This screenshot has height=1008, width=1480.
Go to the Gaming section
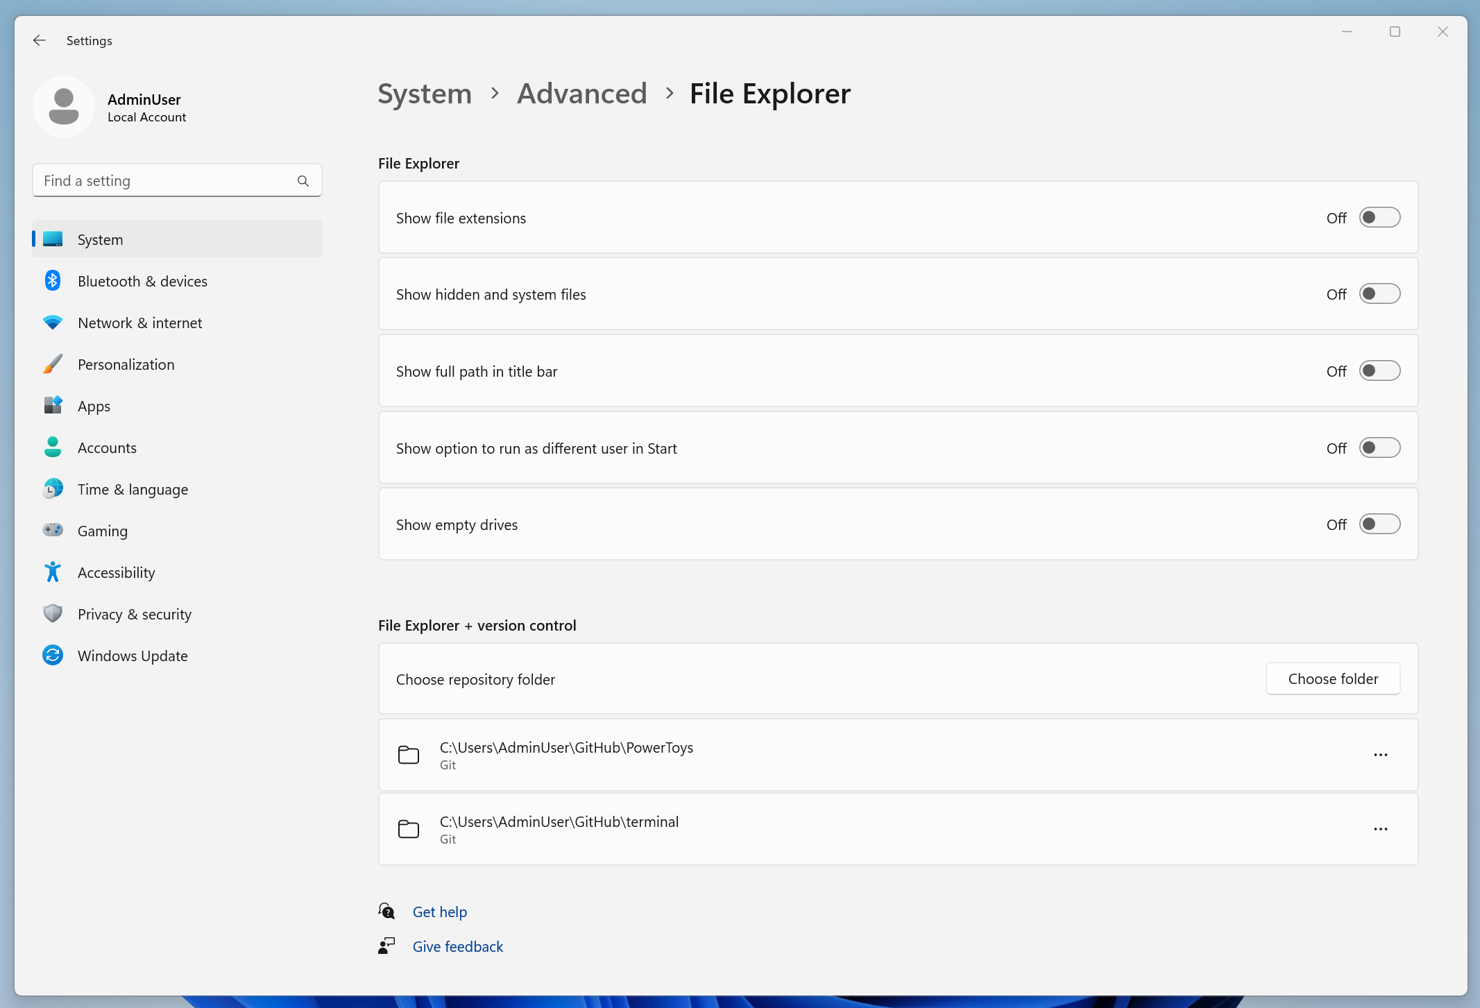point(102,531)
